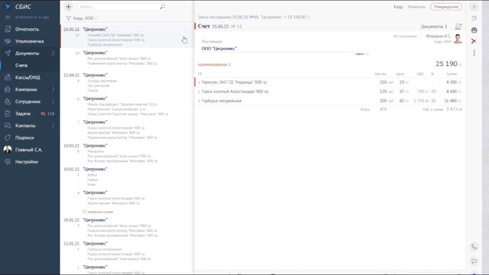489x275 pixels.
Task: Toggle the hamburger sidebar menu
Action: coord(7,17)
